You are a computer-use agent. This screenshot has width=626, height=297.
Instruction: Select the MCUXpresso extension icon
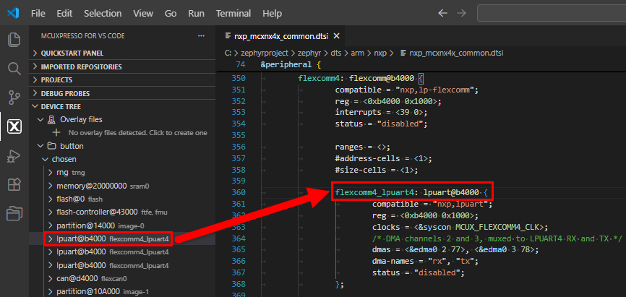14,127
